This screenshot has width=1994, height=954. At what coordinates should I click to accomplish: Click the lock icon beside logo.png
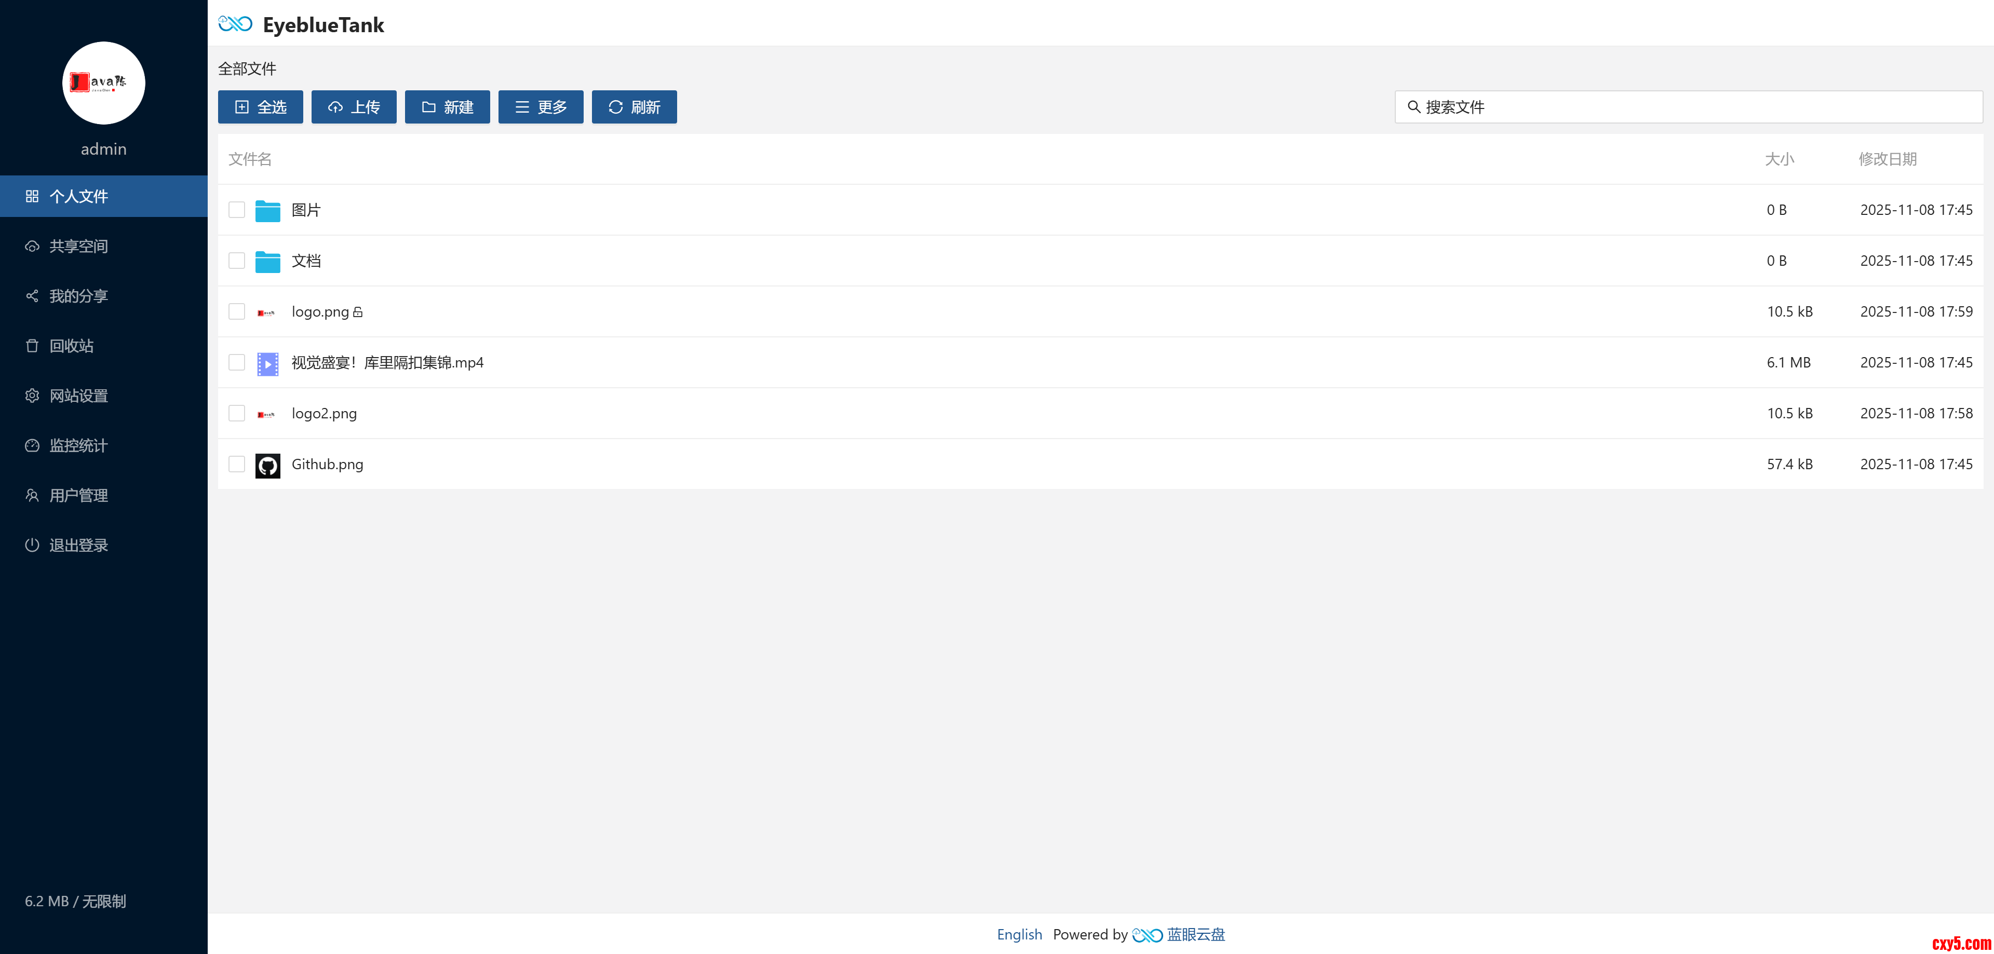click(358, 312)
